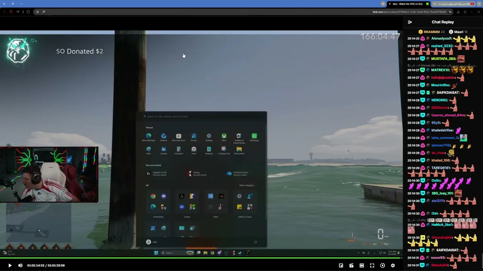Switch to the YouTube browser tab
This screenshot has width=483, height=271.
(x=454, y=4)
